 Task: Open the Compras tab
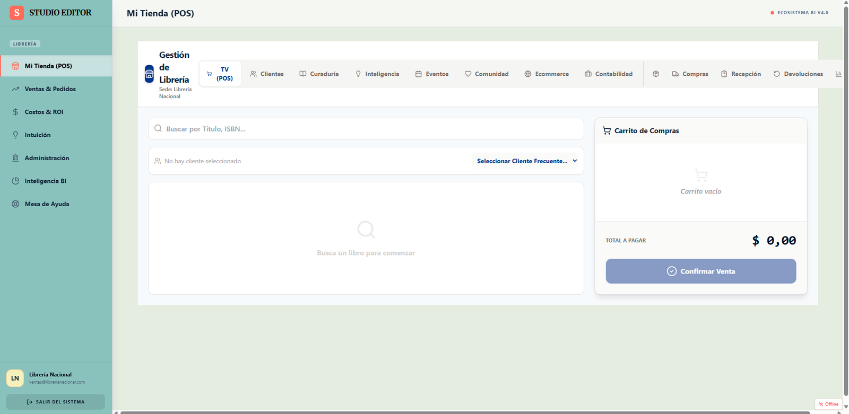click(x=690, y=74)
